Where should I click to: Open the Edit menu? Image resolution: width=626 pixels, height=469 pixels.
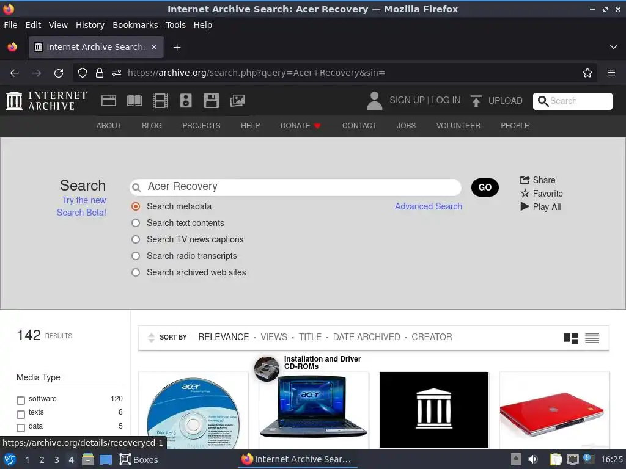pyautogui.click(x=33, y=25)
